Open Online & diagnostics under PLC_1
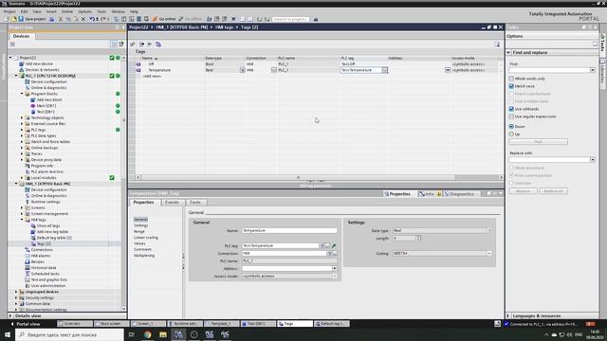Screen dimensions: 607x341 tap(48, 88)
